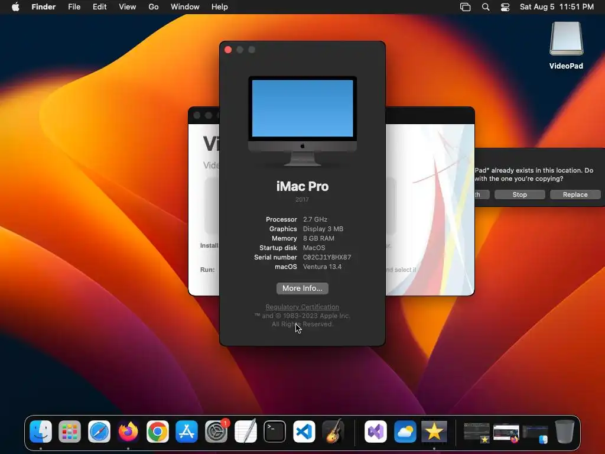Restore minimized Firefox window thumbnail
This screenshot has height=454, width=605.
coord(506,432)
